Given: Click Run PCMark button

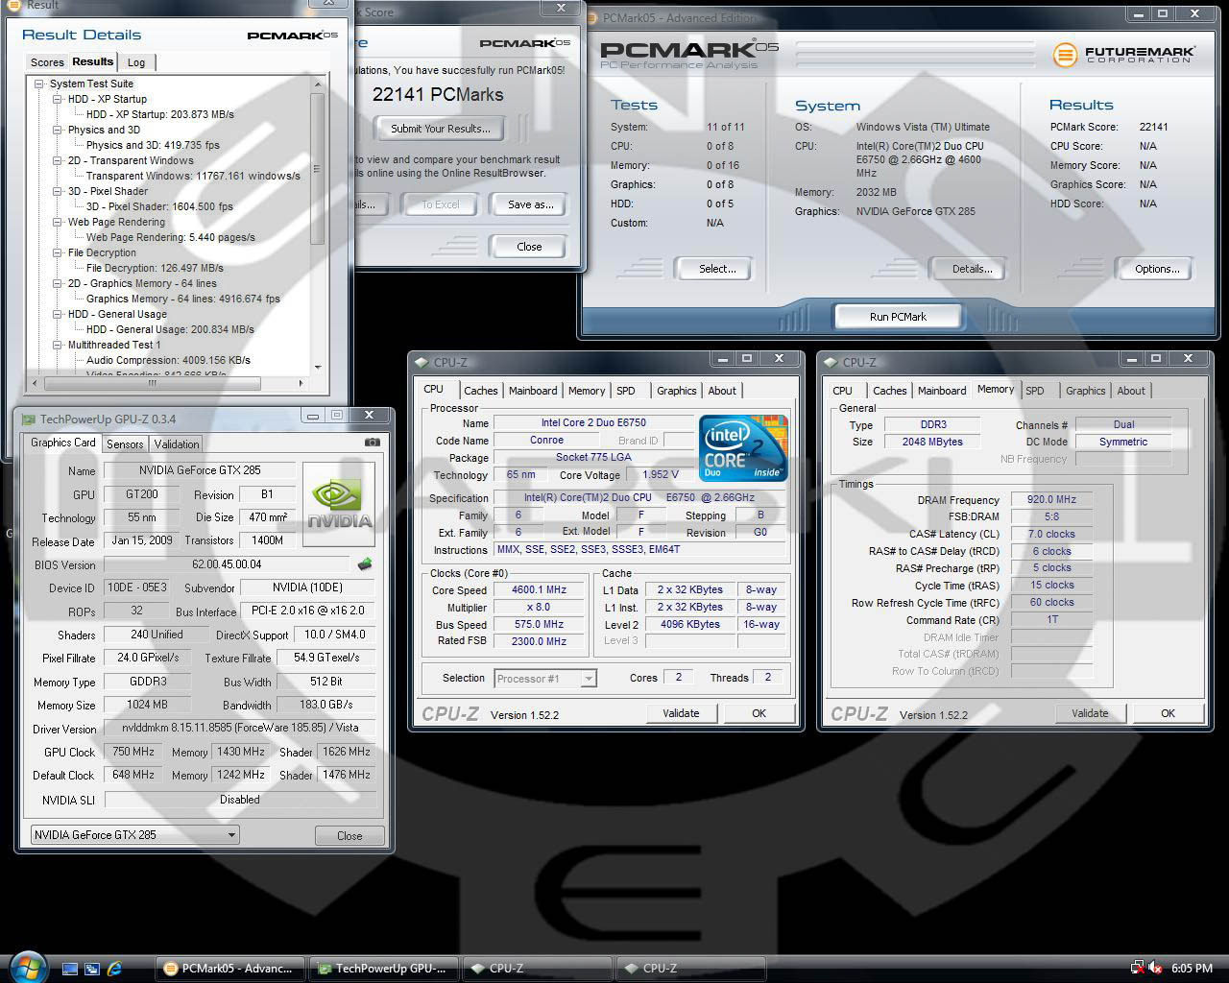Looking at the screenshot, I should tap(898, 317).
